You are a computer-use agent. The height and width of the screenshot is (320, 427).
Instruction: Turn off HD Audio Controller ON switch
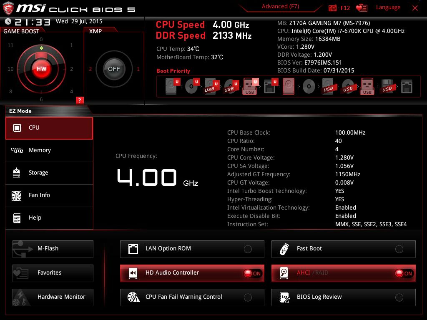[252, 273]
